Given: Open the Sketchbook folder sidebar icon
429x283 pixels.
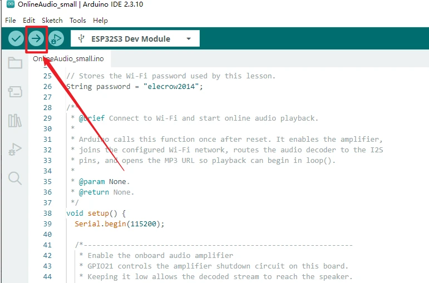Looking at the screenshot, I should click(15, 63).
